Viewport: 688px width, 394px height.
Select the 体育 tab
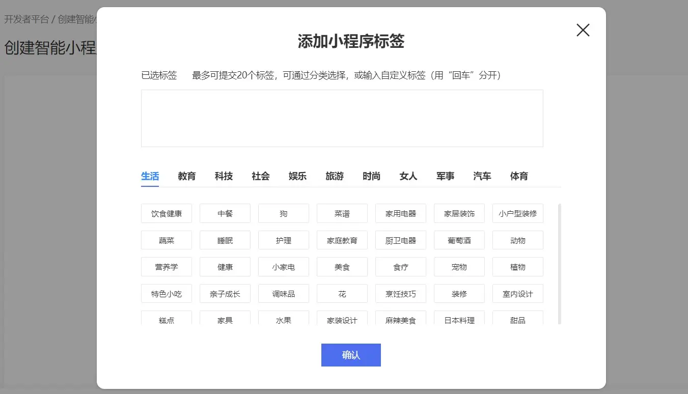(x=519, y=176)
